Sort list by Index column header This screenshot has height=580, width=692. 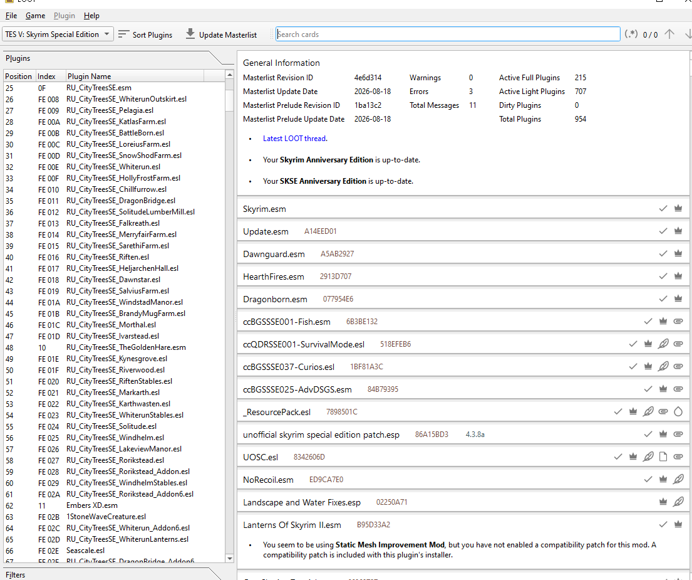click(50, 76)
